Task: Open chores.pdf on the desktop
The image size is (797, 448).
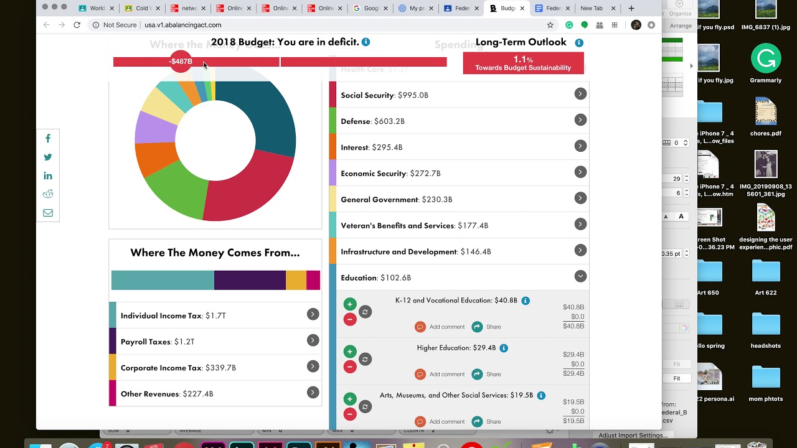Action: tap(765, 118)
